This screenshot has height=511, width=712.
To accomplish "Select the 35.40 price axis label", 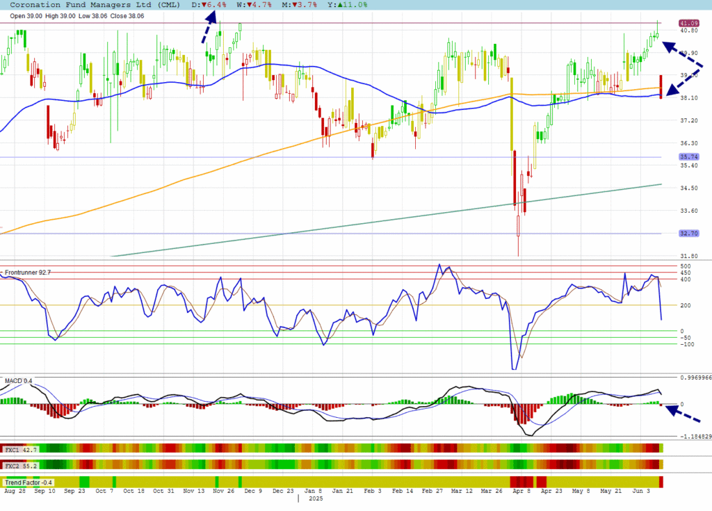I will tap(689, 165).
